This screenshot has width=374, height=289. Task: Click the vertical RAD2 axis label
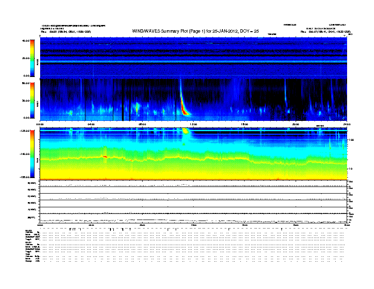coord(38,62)
